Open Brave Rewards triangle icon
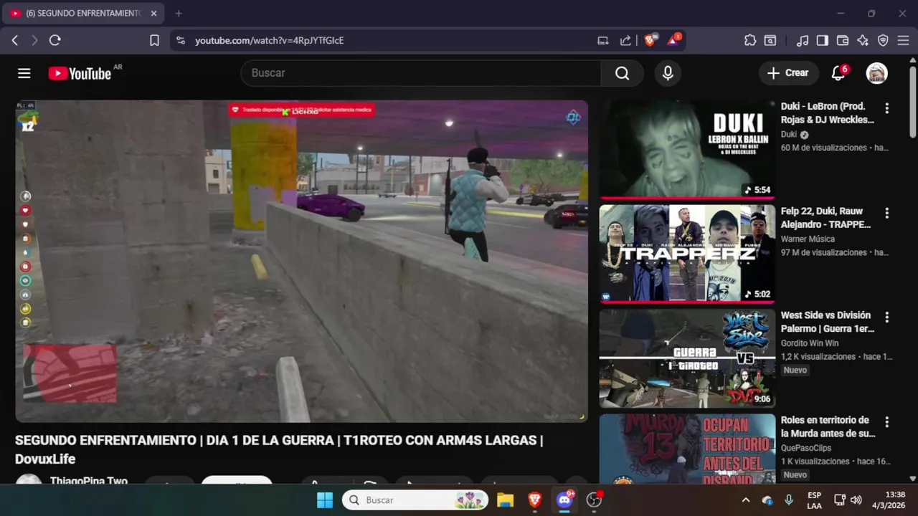 tap(673, 40)
